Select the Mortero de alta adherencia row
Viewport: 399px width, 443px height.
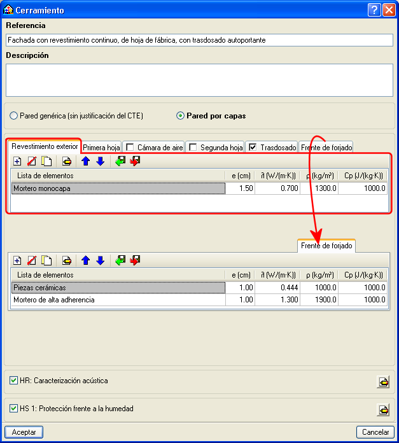click(199, 300)
